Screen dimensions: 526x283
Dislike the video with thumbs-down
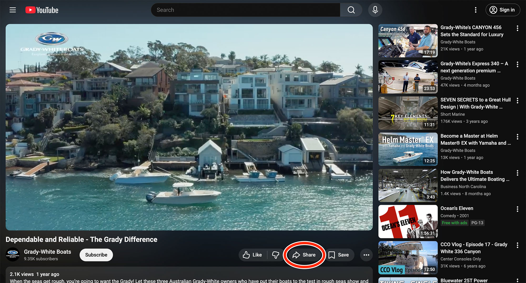click(276, 255)
